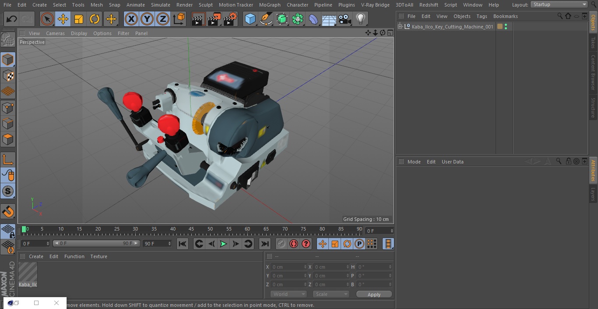Toggle Y axis lock
Image resolution: width=598 pixels, height=309 pixels.
pyautogui.click(x=147, y=19)
